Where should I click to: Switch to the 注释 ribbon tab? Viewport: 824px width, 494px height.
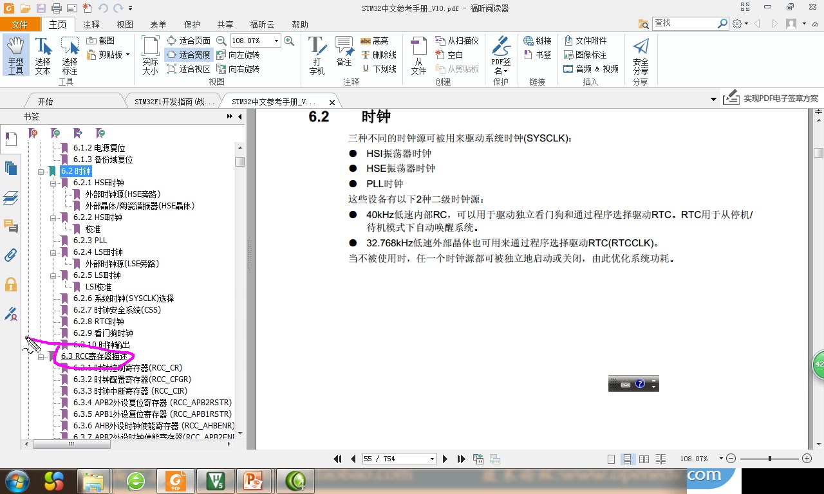click(92, 24)
